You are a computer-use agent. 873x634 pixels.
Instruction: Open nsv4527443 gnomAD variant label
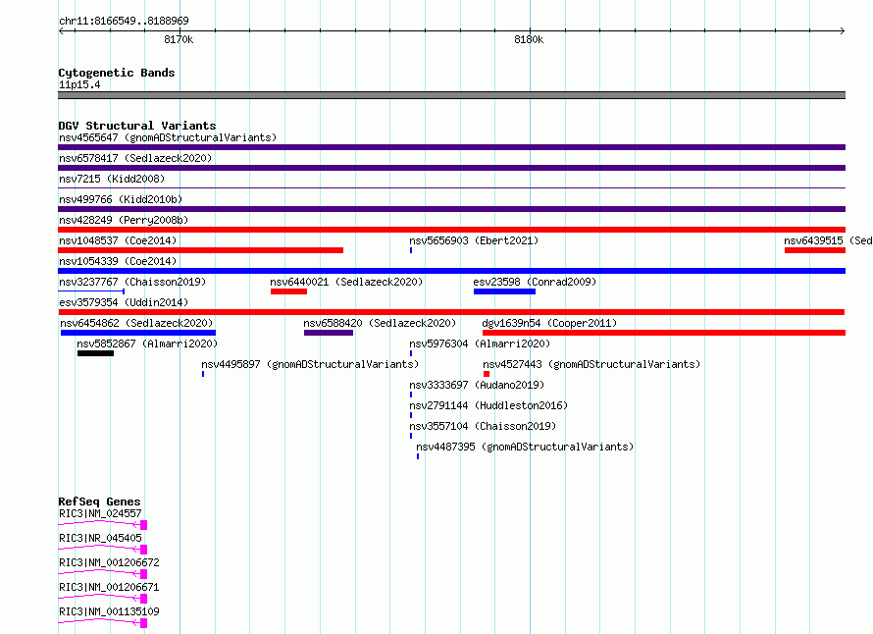(x=591, y=364)
